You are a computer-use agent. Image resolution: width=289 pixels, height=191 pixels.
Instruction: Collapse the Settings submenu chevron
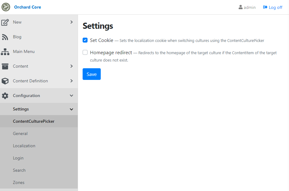[72, 109]
